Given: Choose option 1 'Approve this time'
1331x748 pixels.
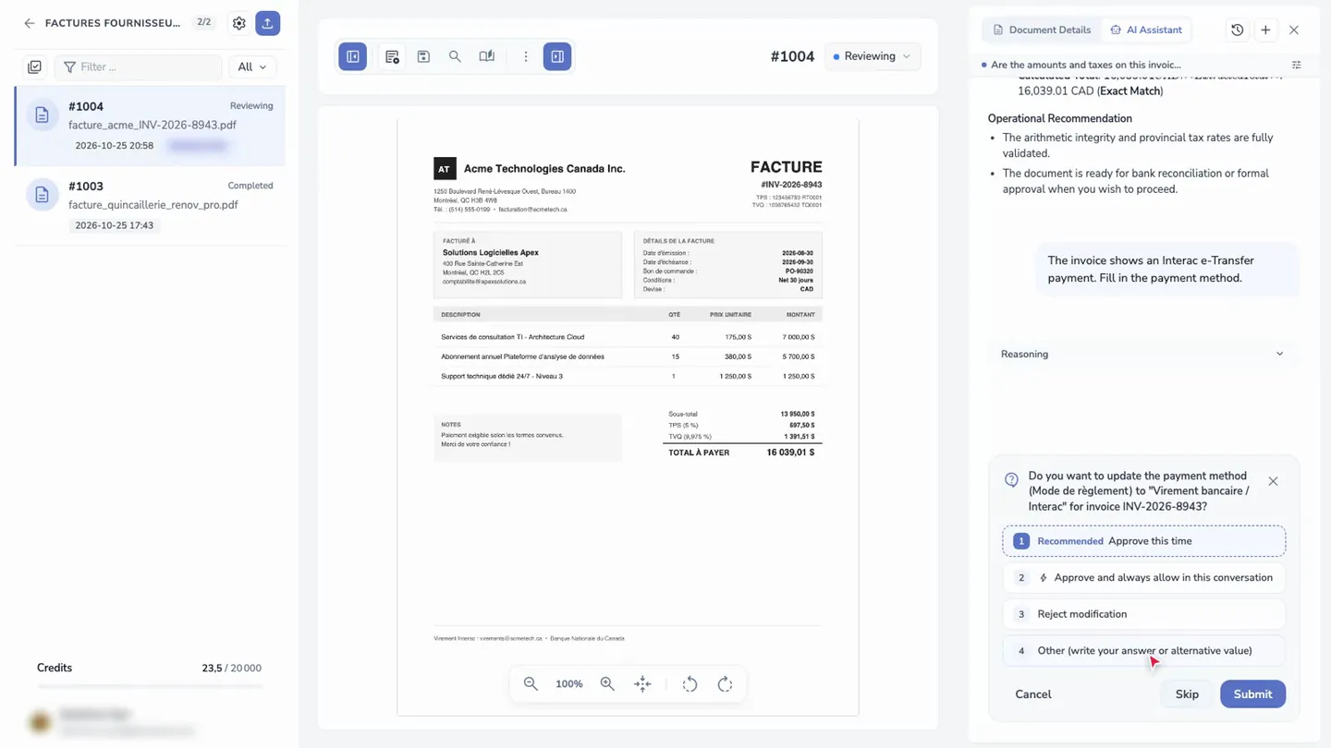Looking at the screenshot, I should (1143, 541).
